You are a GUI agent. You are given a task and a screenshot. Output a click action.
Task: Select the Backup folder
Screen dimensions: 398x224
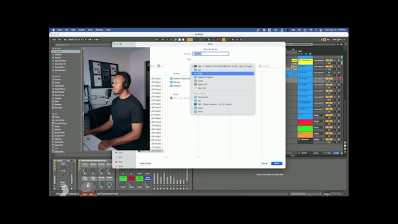175,82
